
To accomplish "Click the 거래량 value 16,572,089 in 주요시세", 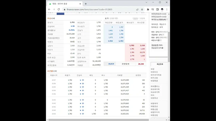I will [70, 34].
